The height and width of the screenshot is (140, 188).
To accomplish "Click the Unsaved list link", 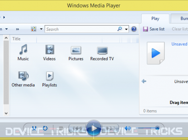I will coord(179,44).
